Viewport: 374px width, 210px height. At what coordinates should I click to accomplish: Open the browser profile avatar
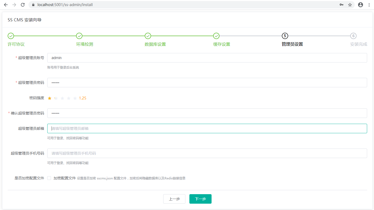(x=361, y=5)
